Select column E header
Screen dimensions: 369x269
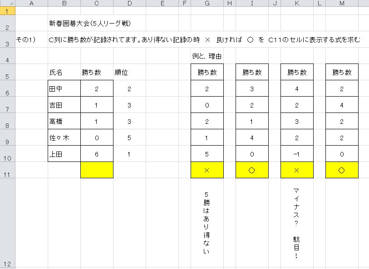(162, 3)
